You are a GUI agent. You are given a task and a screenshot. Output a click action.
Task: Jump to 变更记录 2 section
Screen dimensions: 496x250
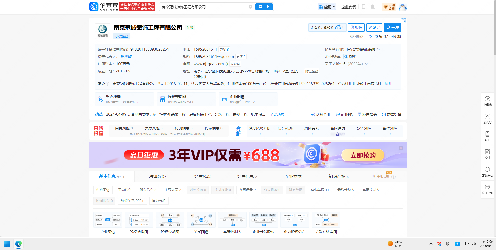coord(247,190)
